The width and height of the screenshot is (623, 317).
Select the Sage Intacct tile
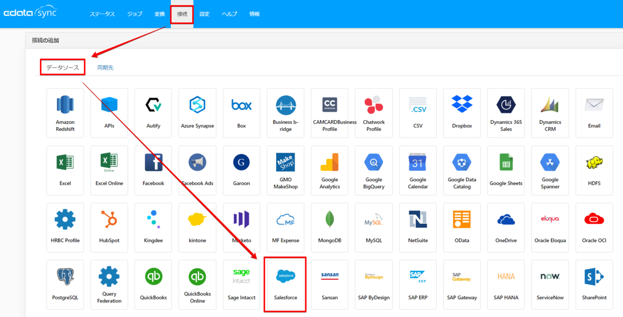[242, 285]
